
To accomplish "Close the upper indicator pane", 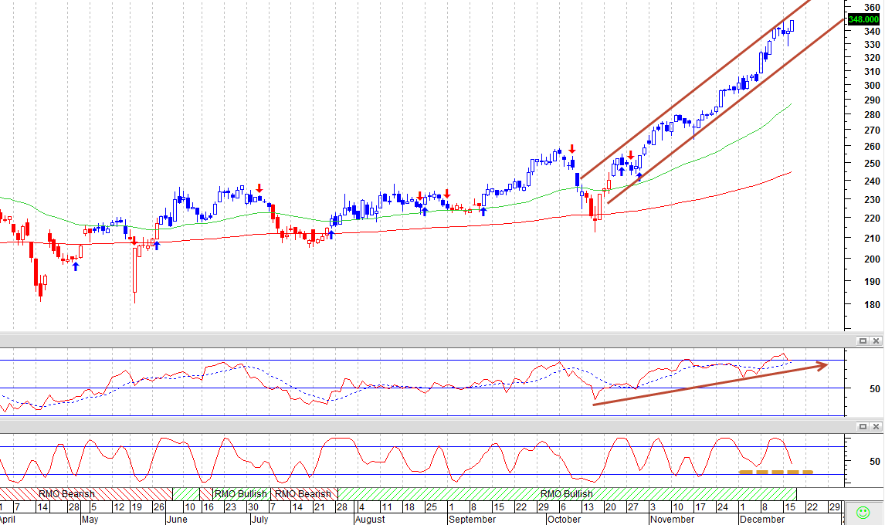I will [876, 340].
